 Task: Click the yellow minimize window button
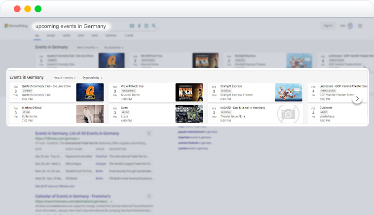coord(28,9)
